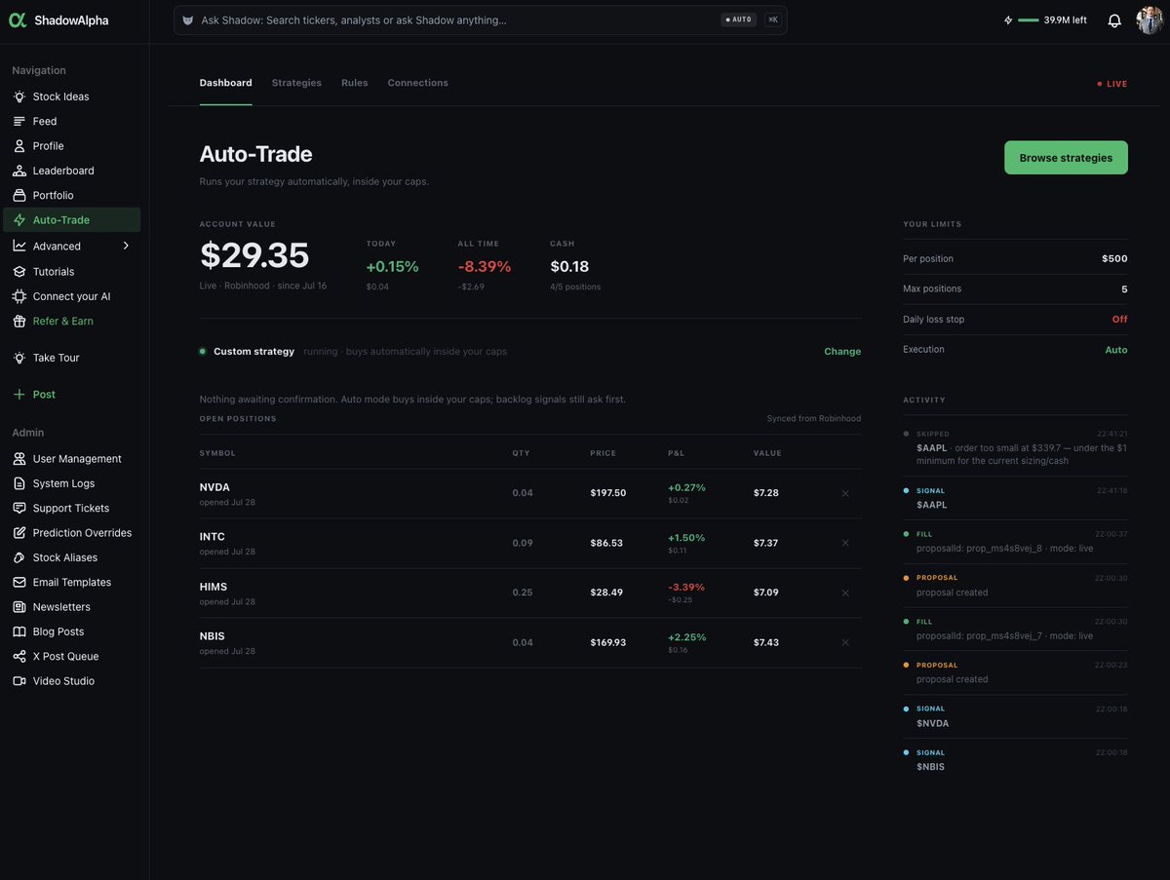Open the user avatar photo
The width and height of the screenshot is (1170, 880).
(x=1150, y=20)
